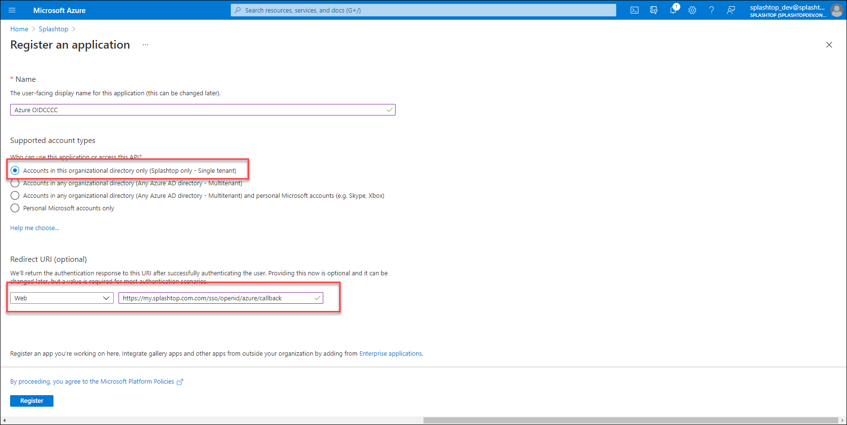The image size is (847, 425).
Task: Click the search magnifier icon in search bar
Action: 238,10
